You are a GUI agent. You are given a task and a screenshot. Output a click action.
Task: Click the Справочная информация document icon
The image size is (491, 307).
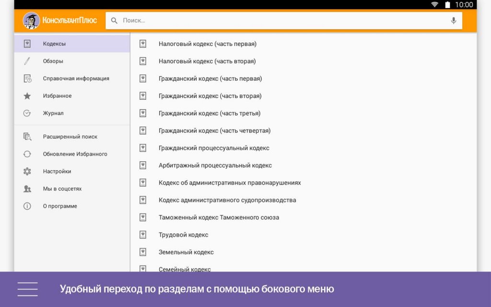(27, 78)
